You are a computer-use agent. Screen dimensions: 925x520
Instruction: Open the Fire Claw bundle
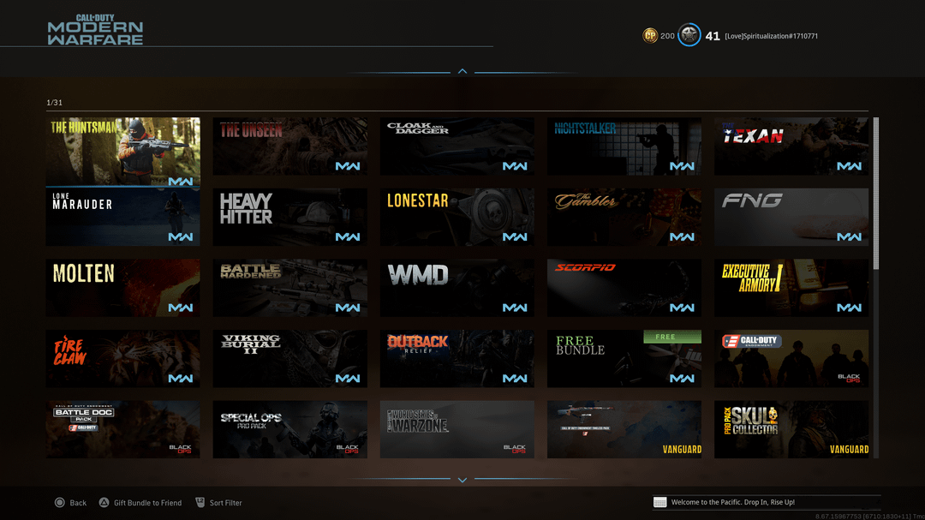click(122, 358)
